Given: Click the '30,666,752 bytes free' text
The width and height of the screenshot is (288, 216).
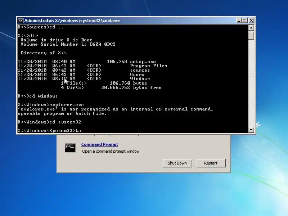Looking at the screenshot, I should [x=131, y=87].
